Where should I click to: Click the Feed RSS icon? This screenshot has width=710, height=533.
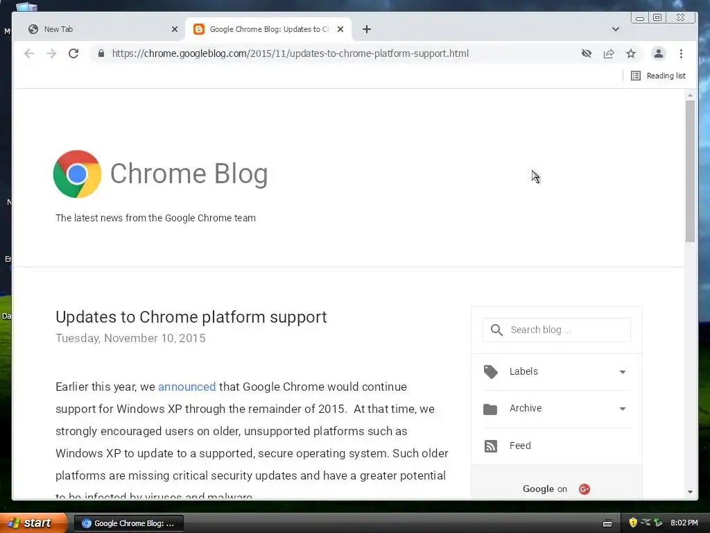coord(491,446)
